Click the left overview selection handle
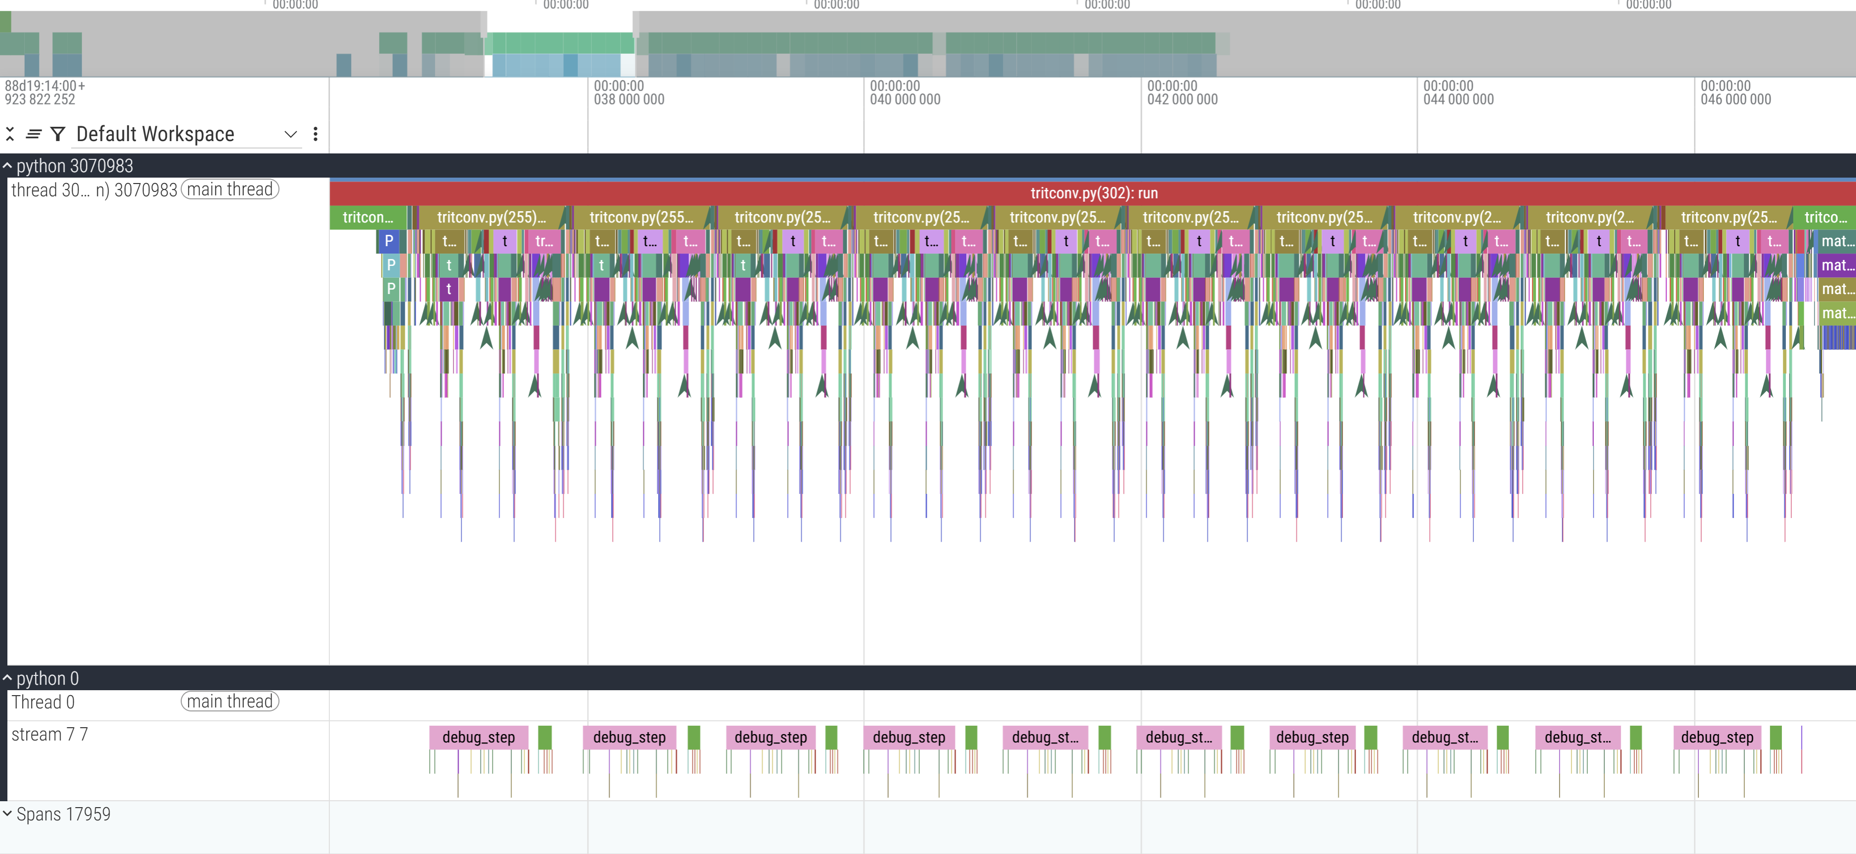The image size is (1856, 854). 484,23
